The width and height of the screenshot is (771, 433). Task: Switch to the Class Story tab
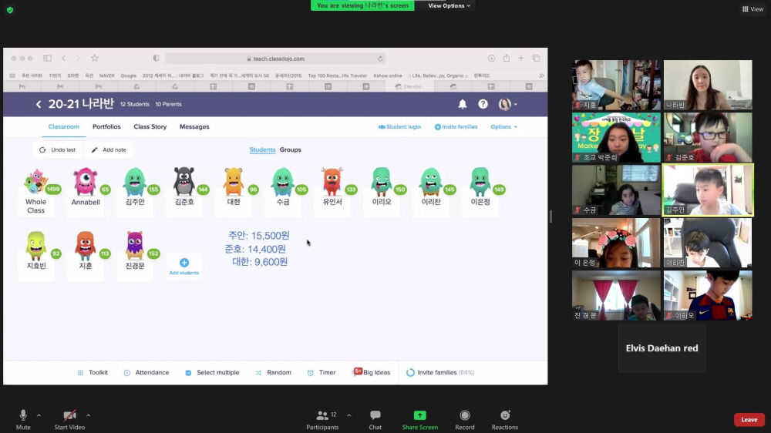click(x=150, y=127)
